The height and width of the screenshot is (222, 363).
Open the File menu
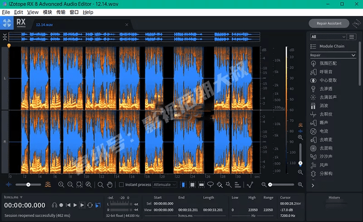6,12
